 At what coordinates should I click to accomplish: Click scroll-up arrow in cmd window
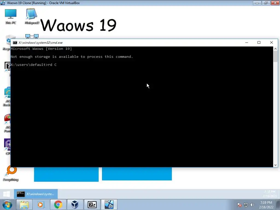275,49
